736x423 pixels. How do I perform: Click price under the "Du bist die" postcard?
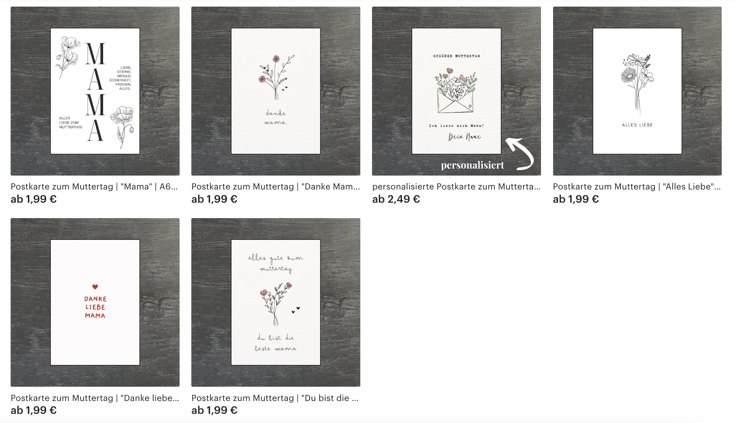tap(214, 410)
